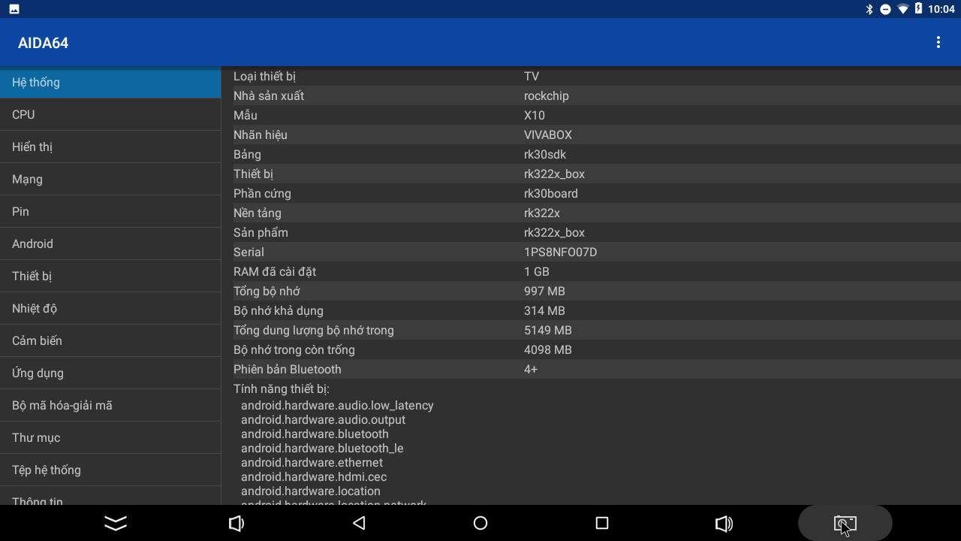The width and height of the screenshot is (961, 541).
Task: Click the Serial row value 1PS8NFO07D
Action: pyautogui.click(x=560, y=252)
